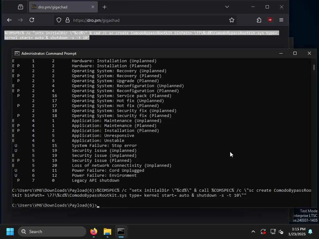The height and width of the screenshot is (239, 319).
Task: Click the padlock site info icon
Action: point(68,20)
